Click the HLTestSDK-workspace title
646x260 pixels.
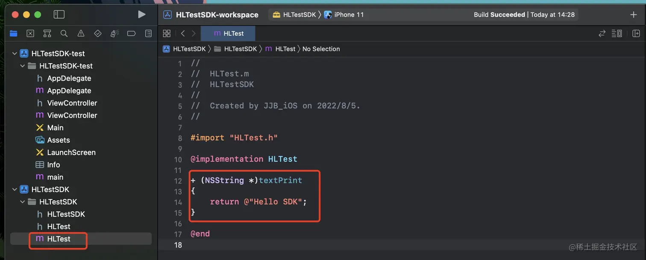[217, 15]
